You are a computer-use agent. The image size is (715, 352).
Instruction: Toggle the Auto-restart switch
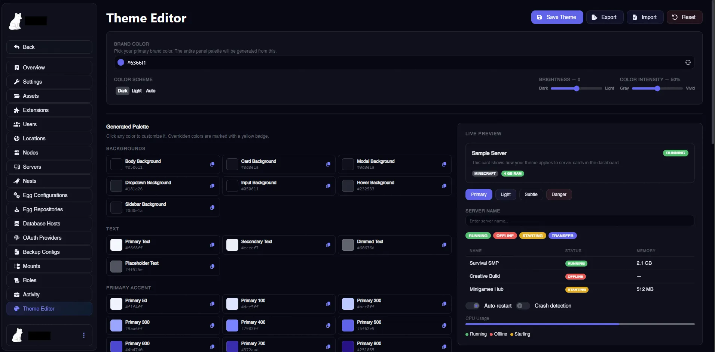click(x=473, y=306)
